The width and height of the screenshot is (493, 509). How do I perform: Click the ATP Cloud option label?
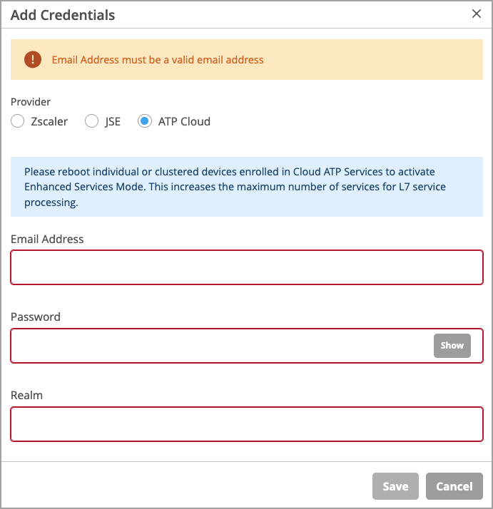(184, 121)
